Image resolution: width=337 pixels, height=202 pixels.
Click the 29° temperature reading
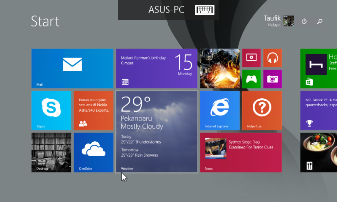point(136,104)
